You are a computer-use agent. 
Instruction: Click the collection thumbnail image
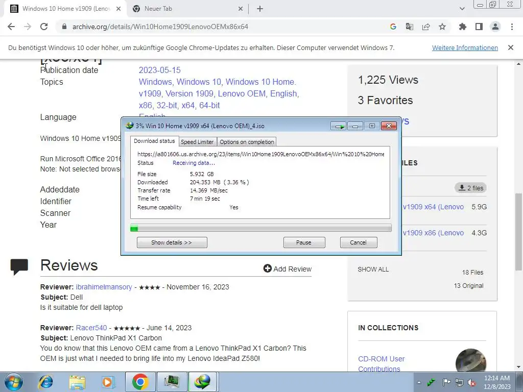[471, 360]
